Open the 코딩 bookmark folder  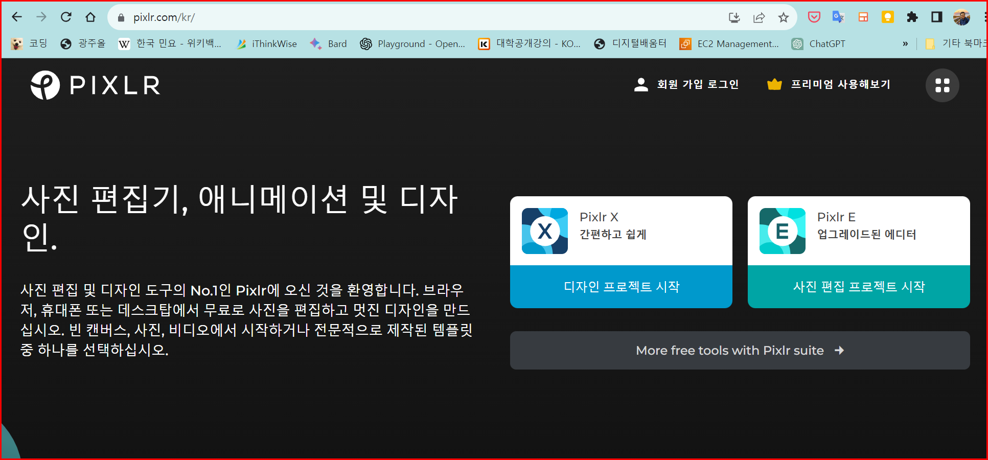click(x=29, y=44)
